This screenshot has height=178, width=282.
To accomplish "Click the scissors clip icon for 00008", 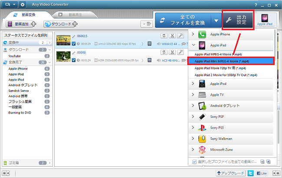I will 172,52.
